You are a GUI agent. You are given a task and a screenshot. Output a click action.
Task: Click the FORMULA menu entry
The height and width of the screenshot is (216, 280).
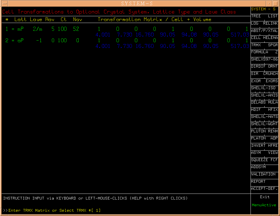[260, 52]
